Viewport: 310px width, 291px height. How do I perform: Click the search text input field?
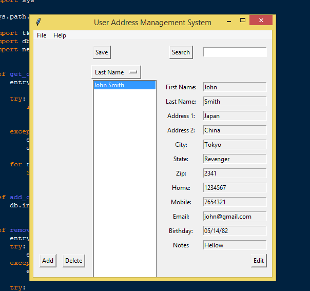coord(235,52)
